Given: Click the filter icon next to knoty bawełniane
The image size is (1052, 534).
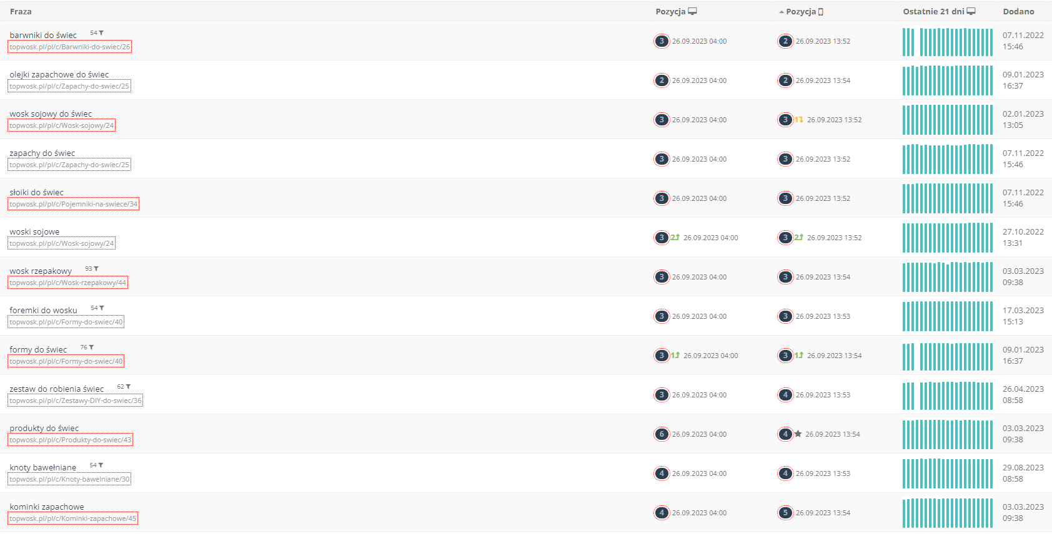Looking at the screenshot, I should coord(101,465).
